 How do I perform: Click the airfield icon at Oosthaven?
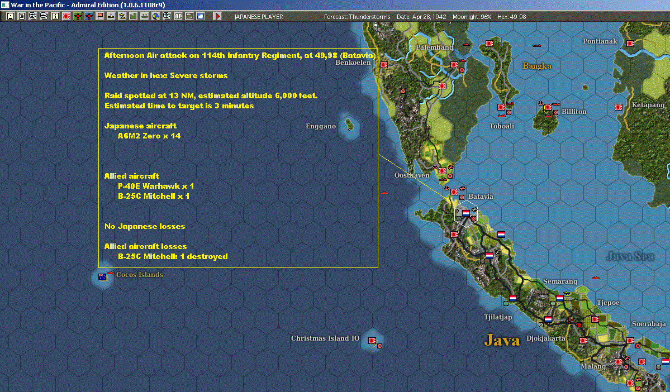(x=450, y=166)
